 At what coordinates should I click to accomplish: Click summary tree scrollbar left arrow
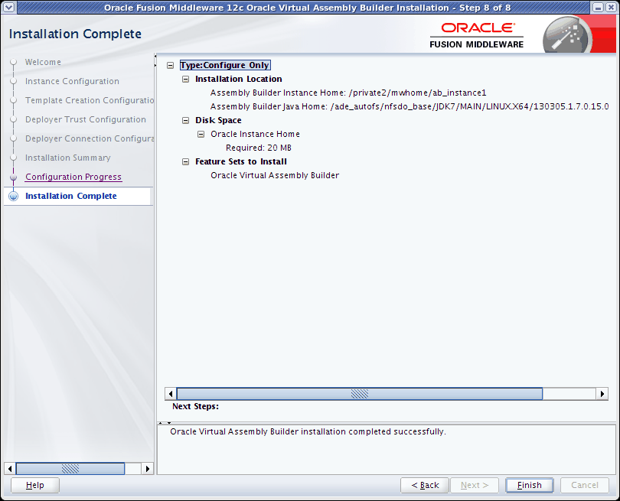pyautogui.click(x=171, y=393)
